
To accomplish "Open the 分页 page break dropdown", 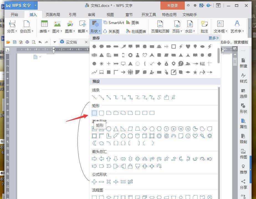I will (x=12, y=27).
